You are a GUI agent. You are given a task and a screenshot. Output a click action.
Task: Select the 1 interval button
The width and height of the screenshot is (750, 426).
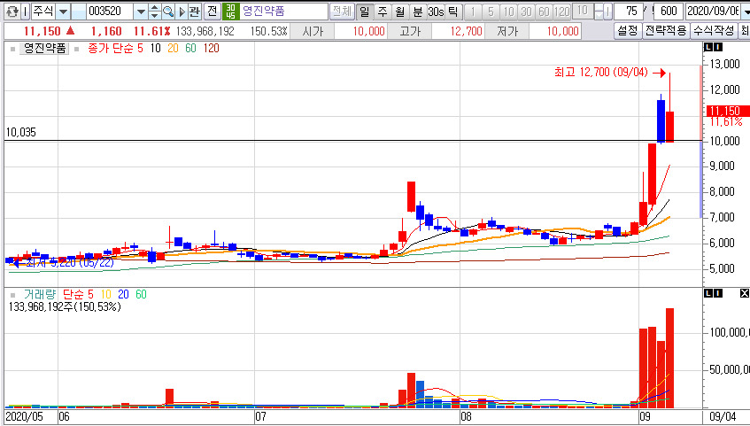[473, 12]
